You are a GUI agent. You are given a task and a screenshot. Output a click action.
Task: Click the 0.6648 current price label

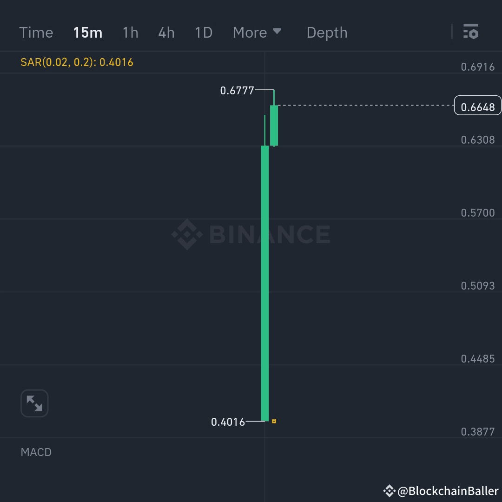coord(478,106)
